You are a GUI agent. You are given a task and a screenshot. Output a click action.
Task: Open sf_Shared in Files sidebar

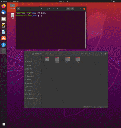[x=32, y=94]
